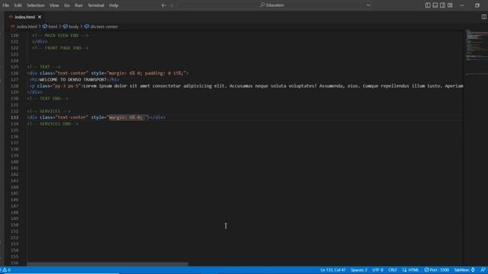Screen dimensions: 488x274
Task: Open the View menu
Action: [x=54, y=5]
